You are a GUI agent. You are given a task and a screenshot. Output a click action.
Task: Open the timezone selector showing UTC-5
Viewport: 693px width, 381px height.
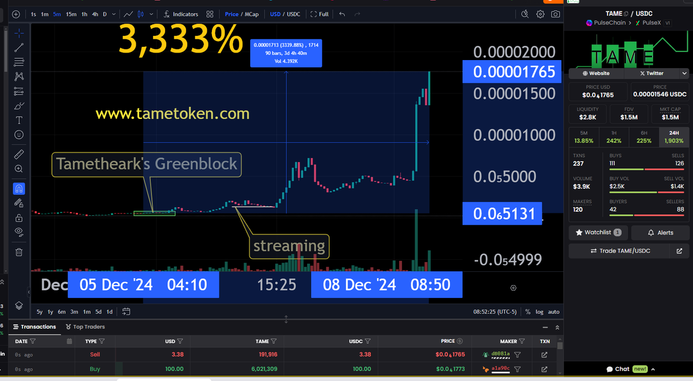coord(495,312)
